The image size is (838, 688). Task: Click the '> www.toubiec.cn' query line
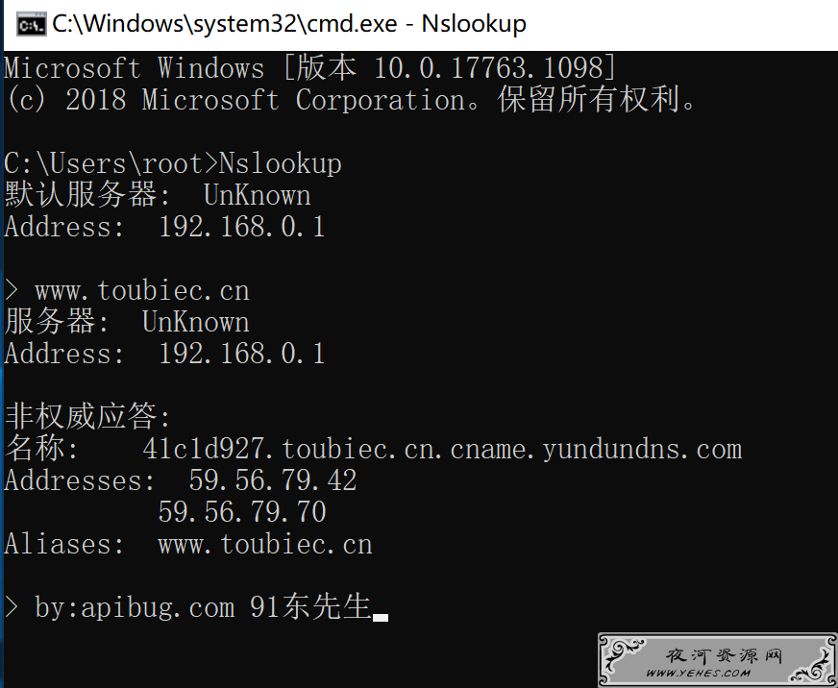click(127, 290)
